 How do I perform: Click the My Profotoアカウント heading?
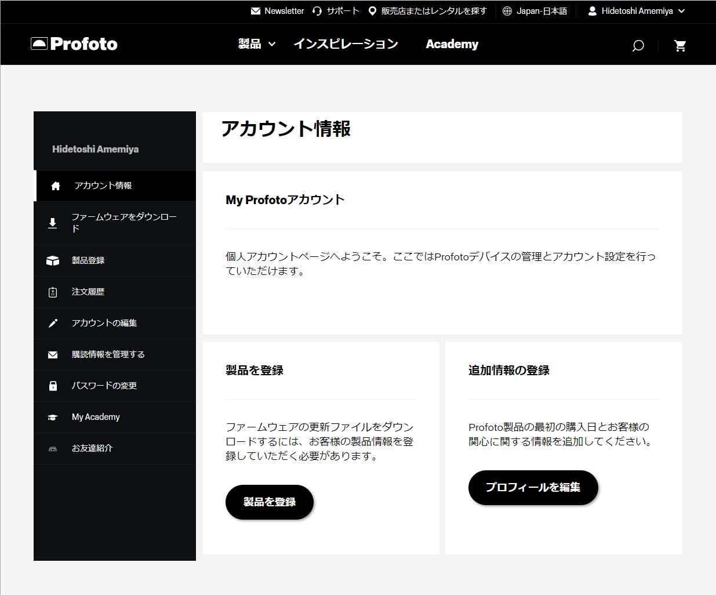tap(285, 200)
